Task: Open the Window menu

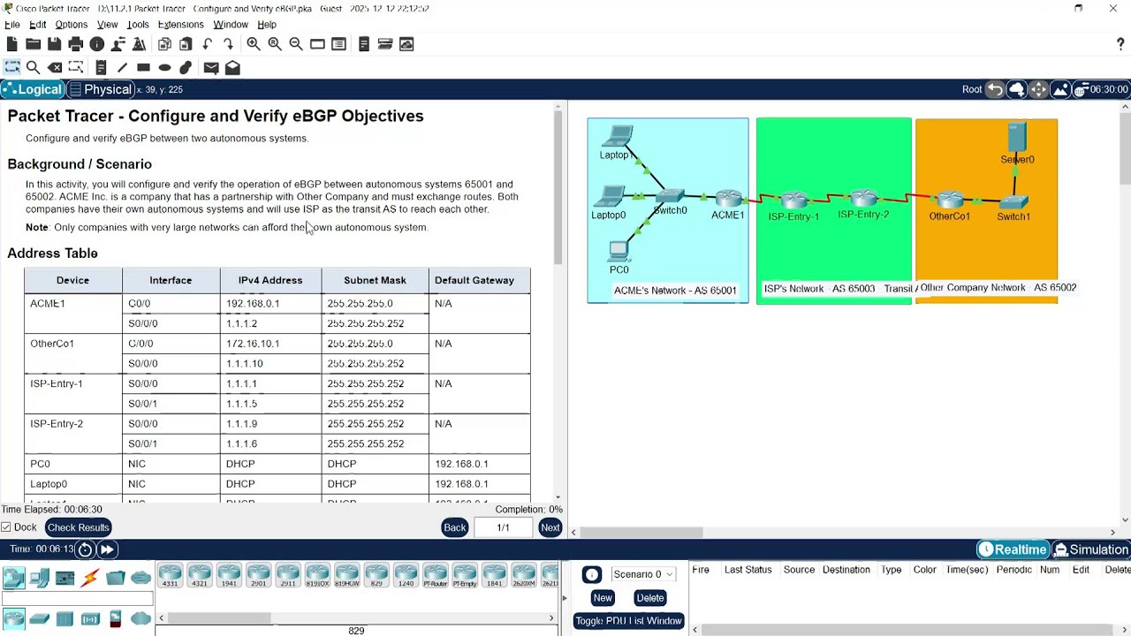Action: tap(230, 25)
